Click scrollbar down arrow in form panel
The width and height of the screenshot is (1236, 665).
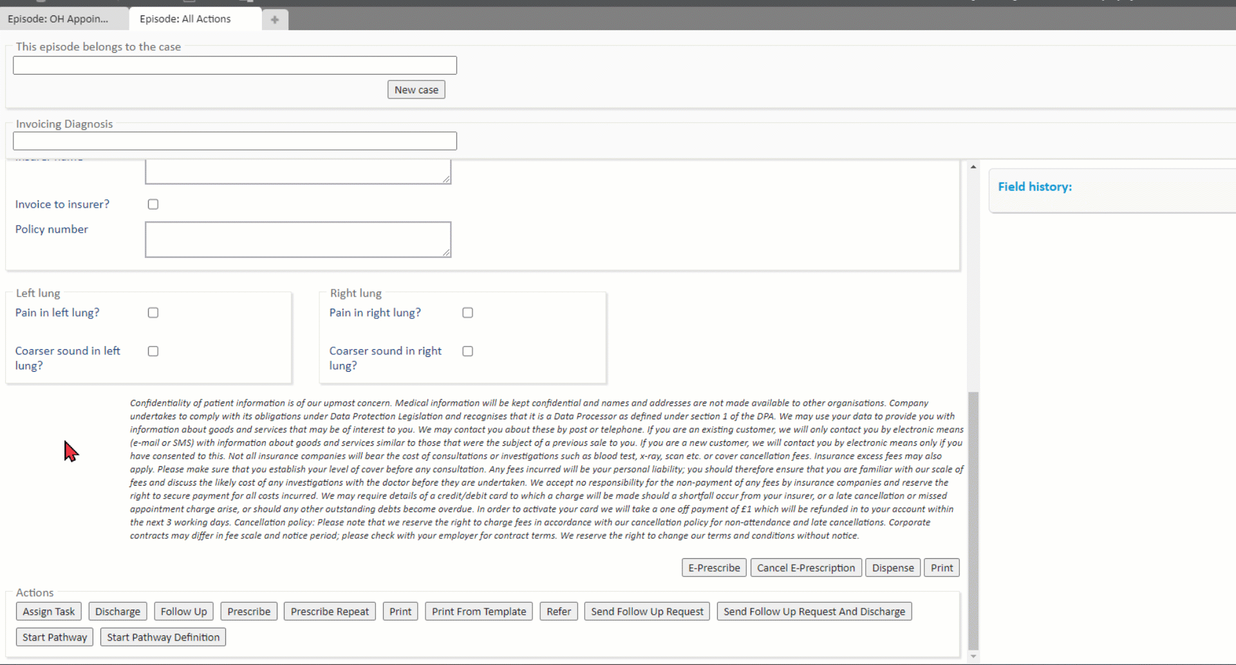click(973, 657)
